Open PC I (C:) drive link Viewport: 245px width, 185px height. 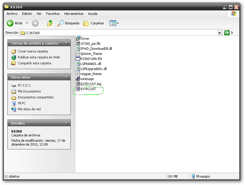[x=24, y=85]
